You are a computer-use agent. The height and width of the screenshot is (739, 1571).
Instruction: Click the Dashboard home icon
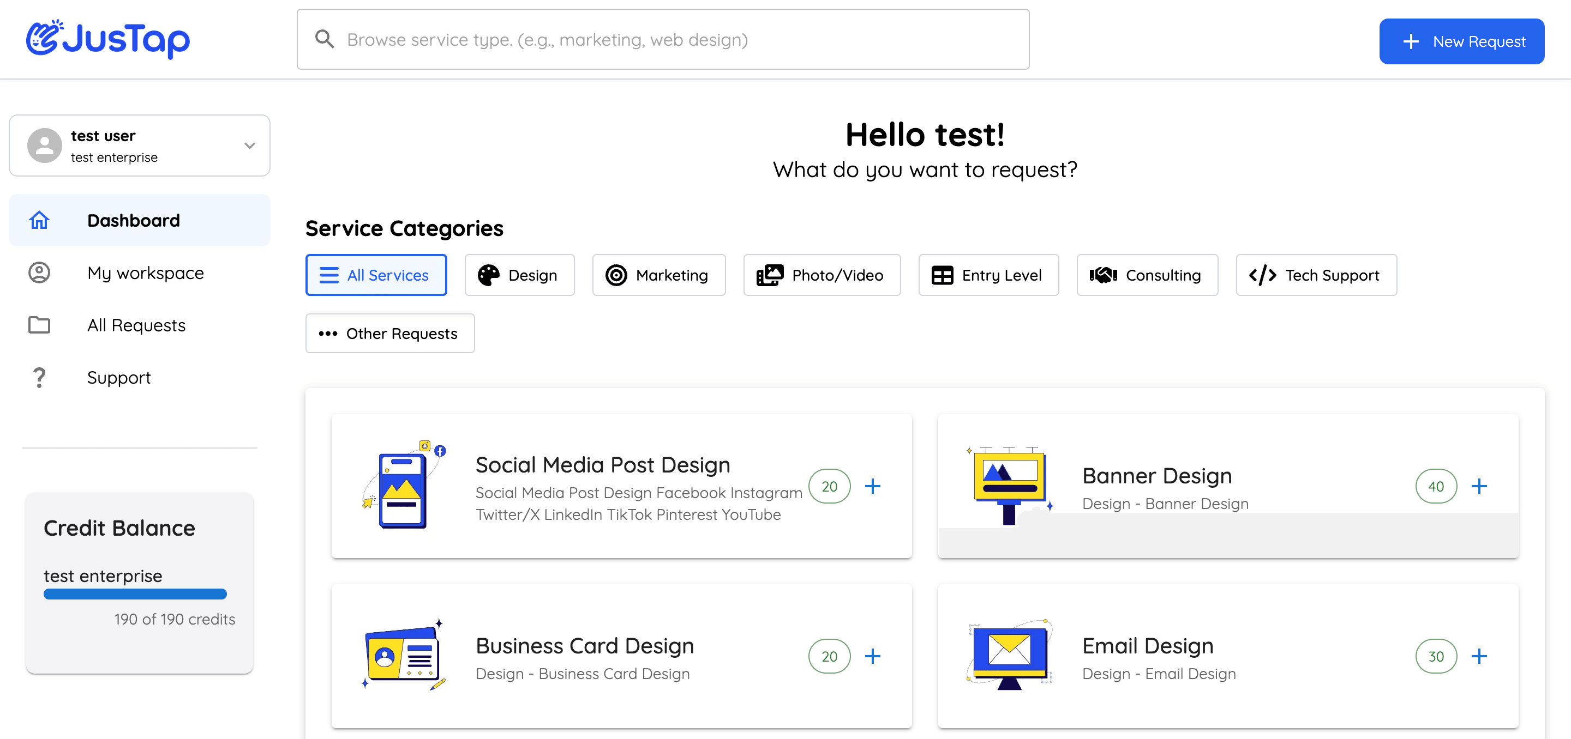(x=39, y=220)
